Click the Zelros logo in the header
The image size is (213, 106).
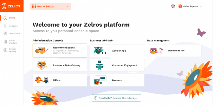click(12, 6)
